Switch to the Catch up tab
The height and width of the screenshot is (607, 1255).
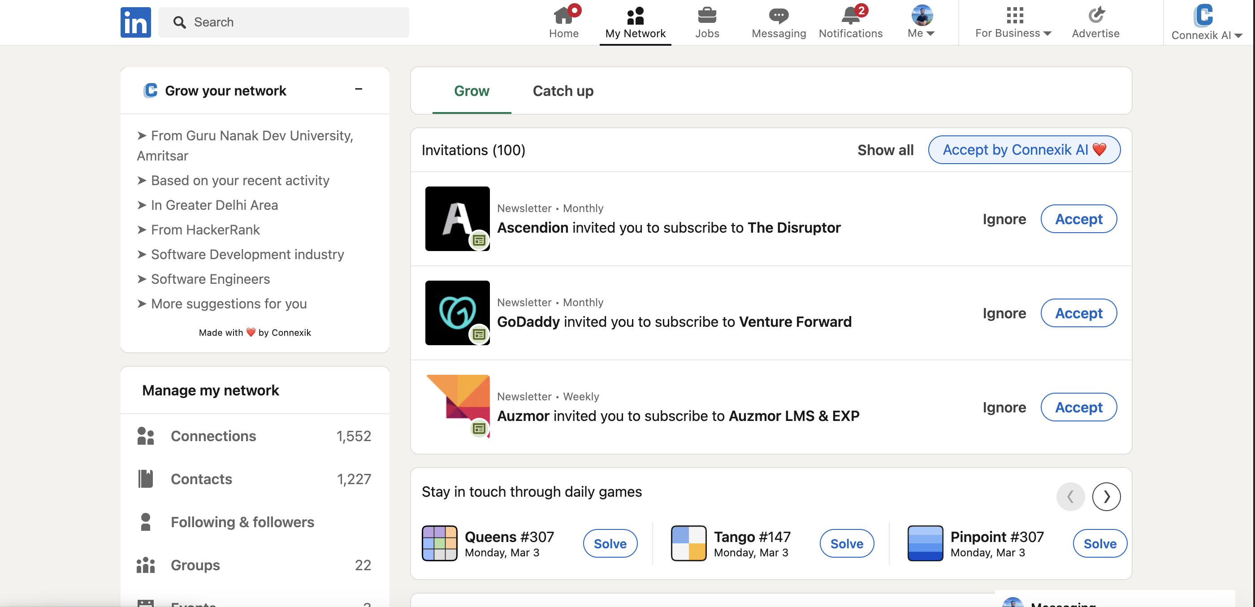point(563,91)
